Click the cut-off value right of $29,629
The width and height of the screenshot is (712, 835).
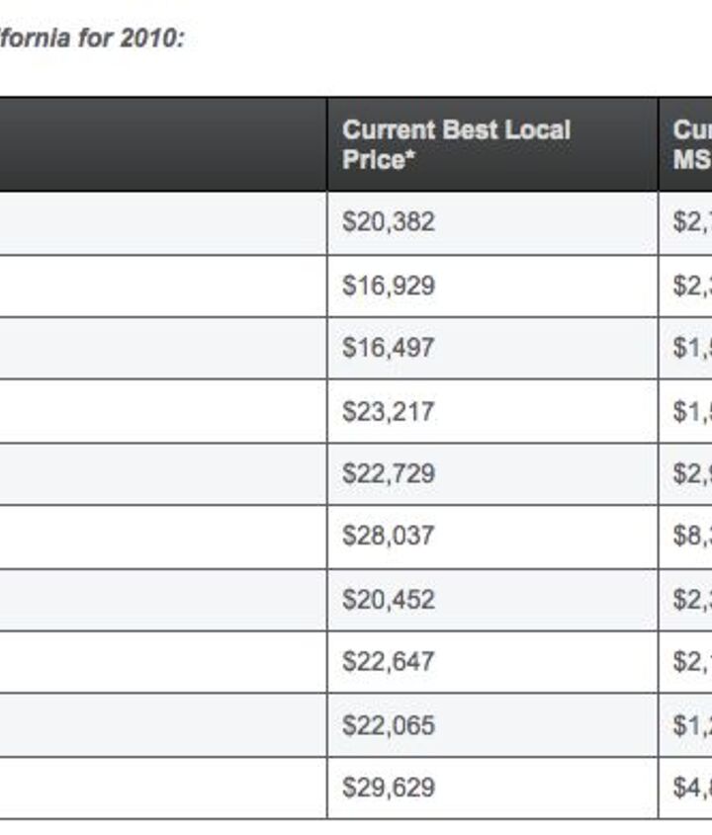(691, 788)
